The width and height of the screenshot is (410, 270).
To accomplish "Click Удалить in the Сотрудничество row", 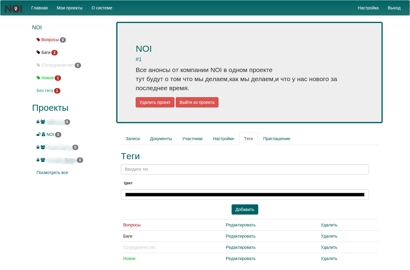I will pos(329,247).
